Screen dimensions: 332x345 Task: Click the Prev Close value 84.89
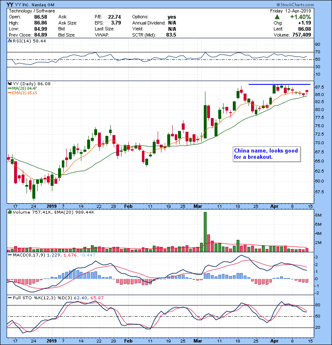click(x=40, y=35)
